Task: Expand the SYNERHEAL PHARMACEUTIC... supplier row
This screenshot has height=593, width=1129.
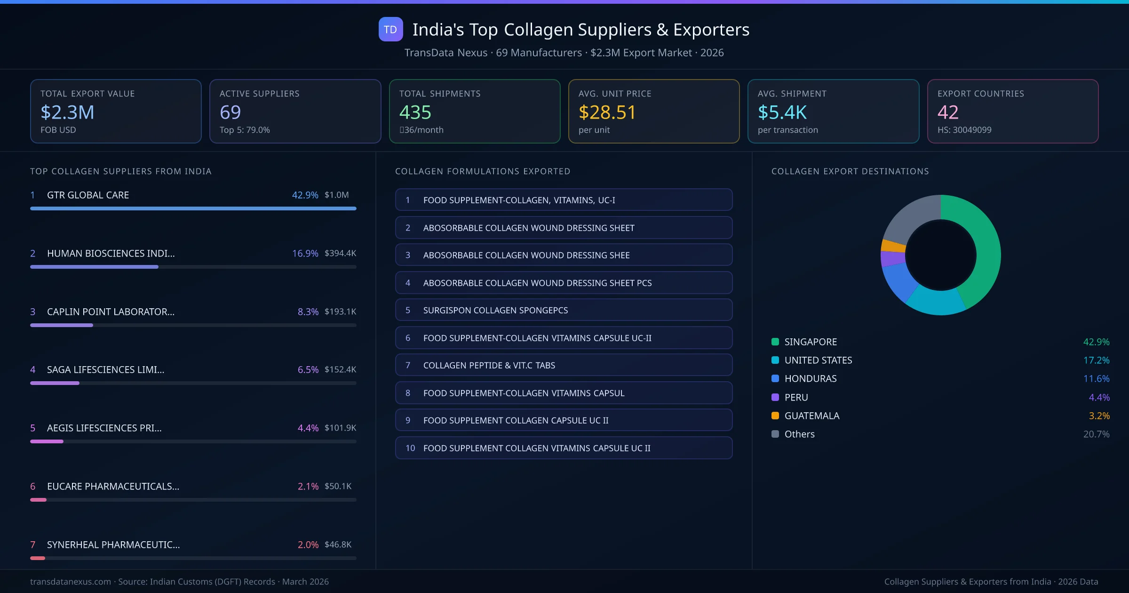Action: 113,545
